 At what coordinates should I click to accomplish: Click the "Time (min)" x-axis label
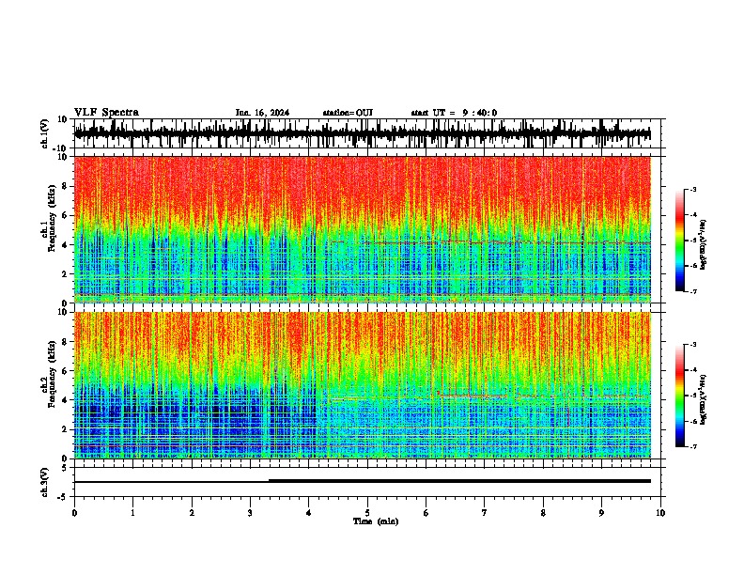click(x=376, y=521)
